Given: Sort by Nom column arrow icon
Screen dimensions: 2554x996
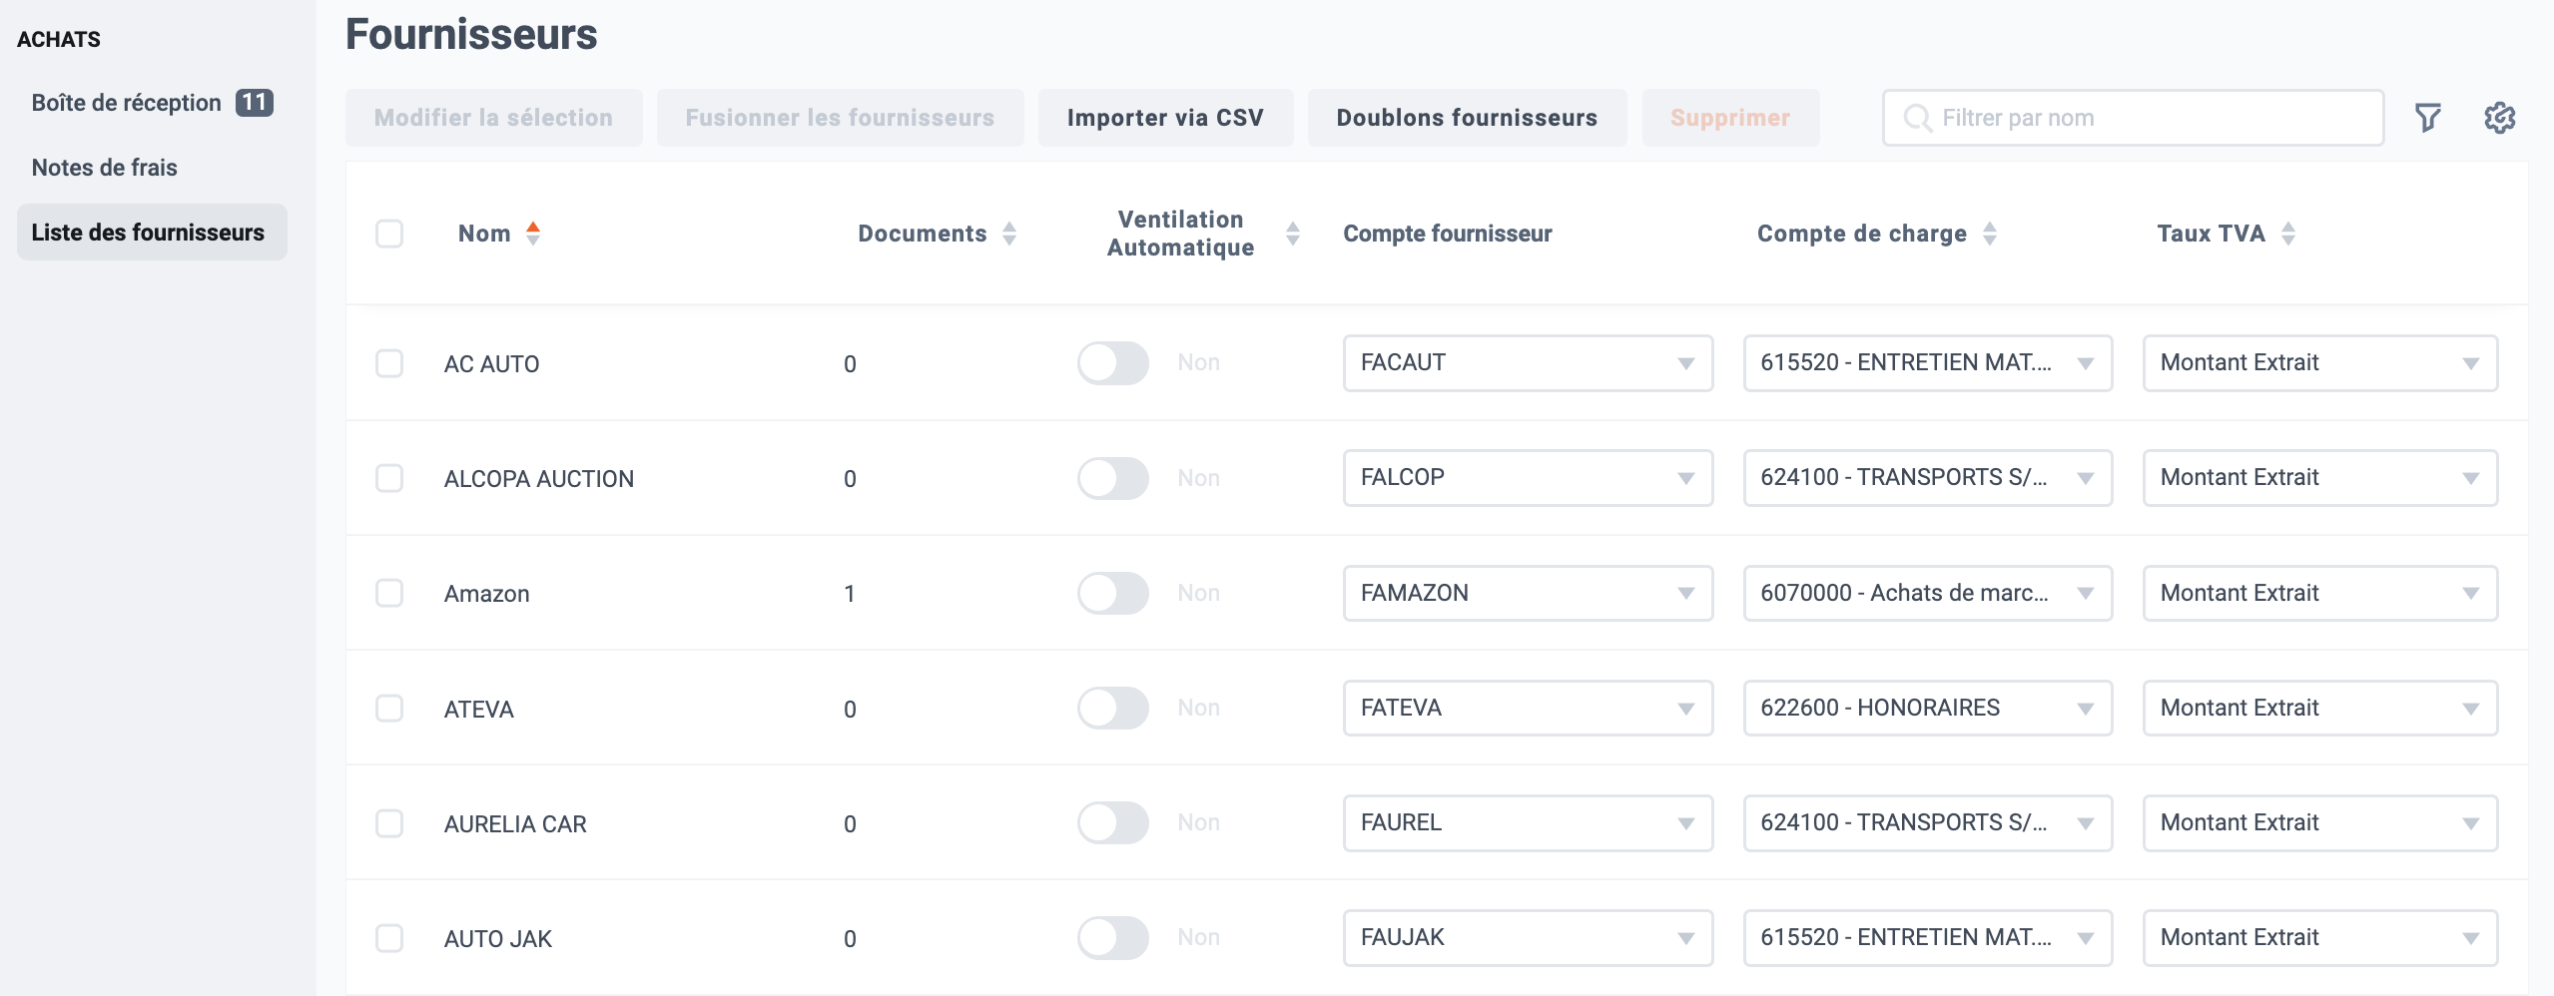Looking at the screenshot, I should click(533, 234).
